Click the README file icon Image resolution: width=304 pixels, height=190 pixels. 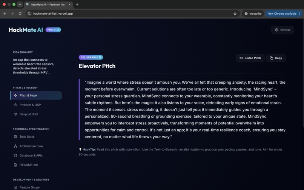15,165
